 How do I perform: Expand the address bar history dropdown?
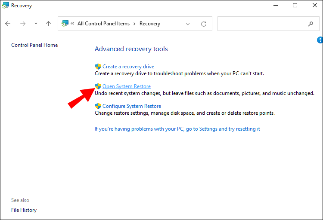tap(188, 24)
